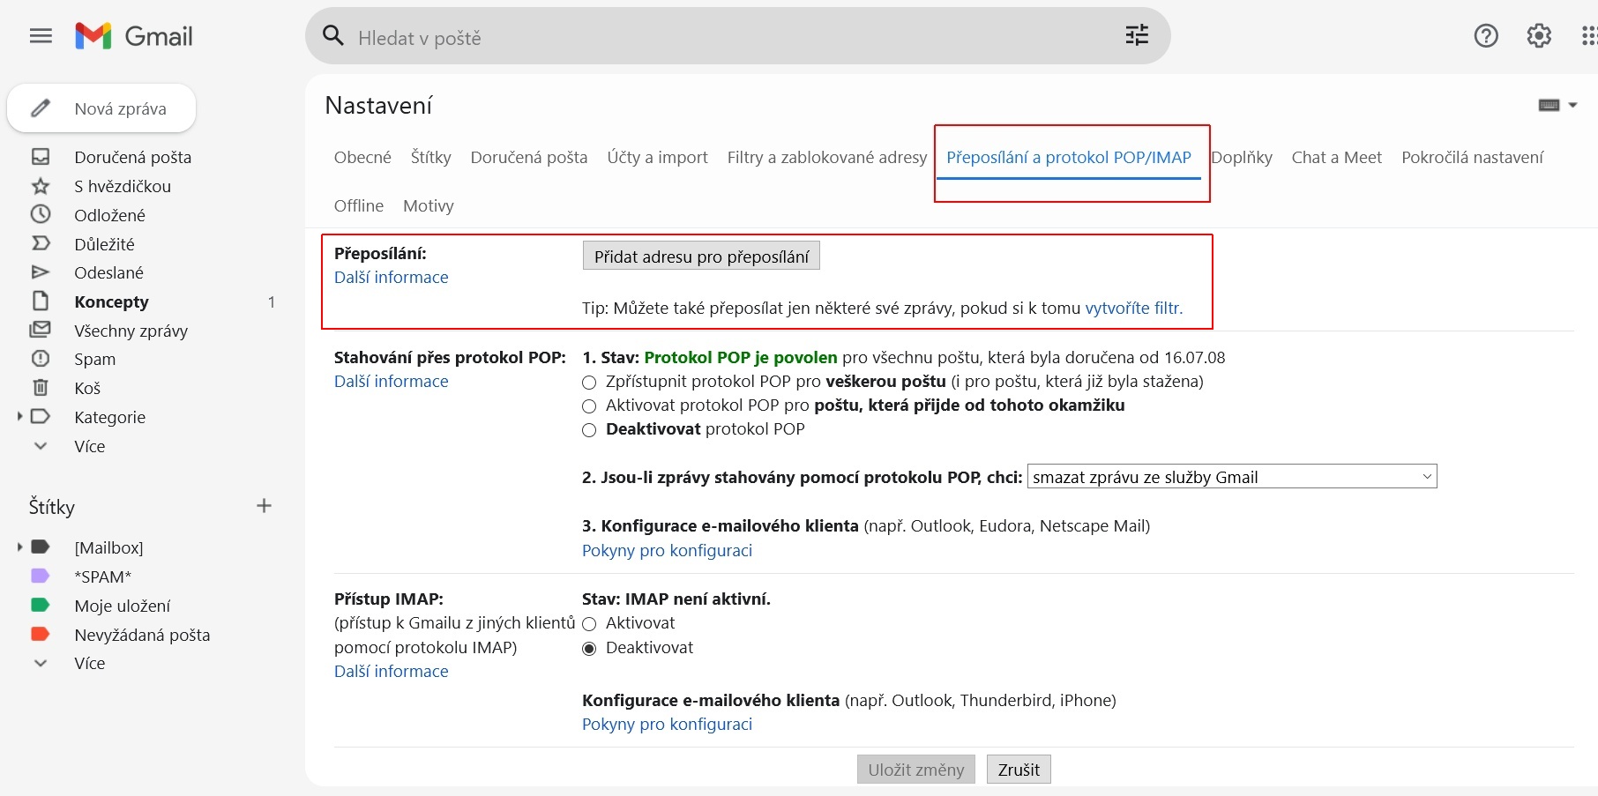The width and height of the screenshot is (1598, 796).
Task: Click the Settings gear icon
Action: (1539, 36)
